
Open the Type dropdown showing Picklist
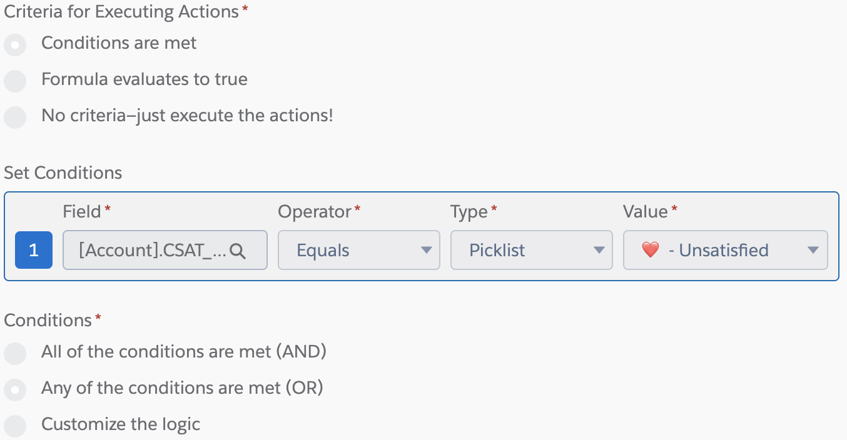click(x=532, y=250)
